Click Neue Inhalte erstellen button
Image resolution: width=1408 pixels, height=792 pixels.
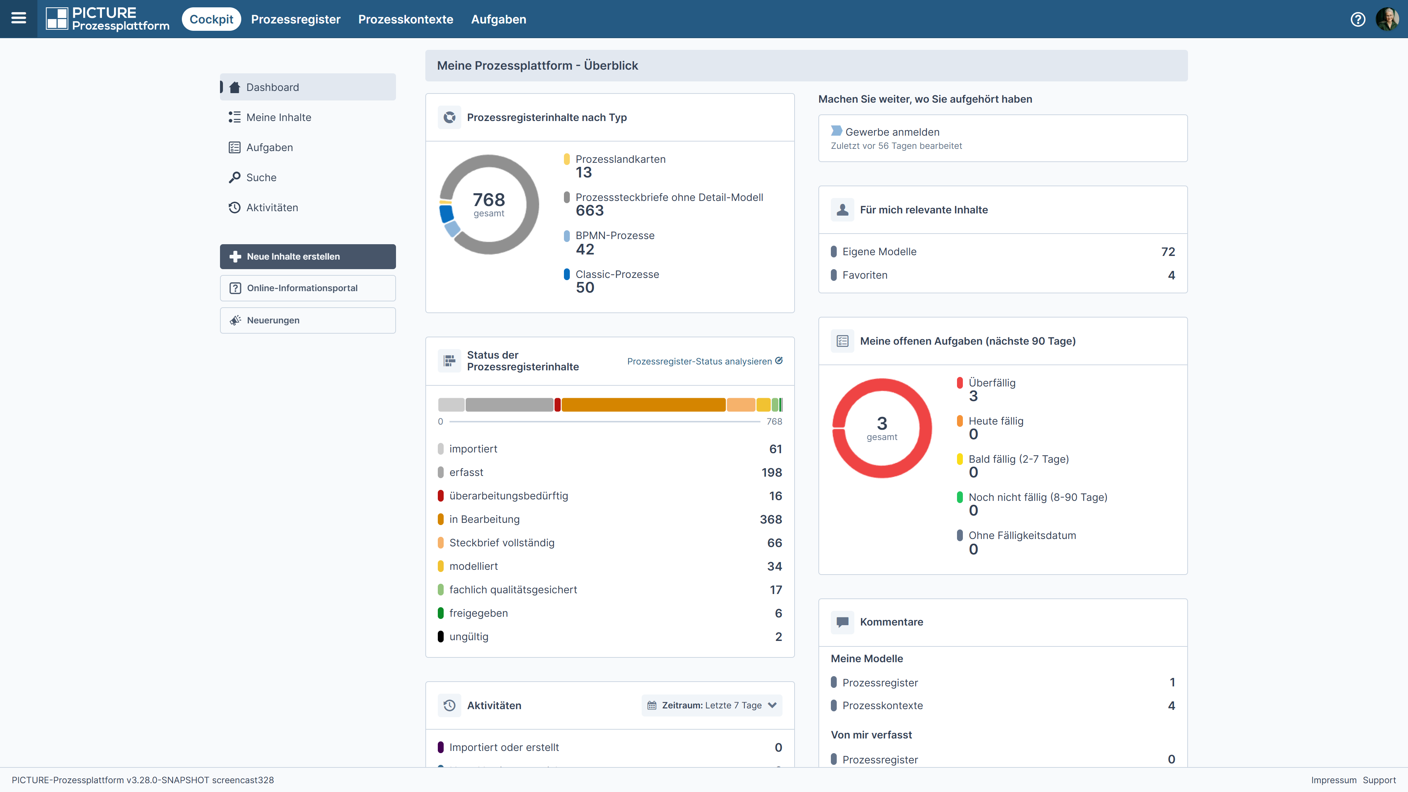click(308, 256)
